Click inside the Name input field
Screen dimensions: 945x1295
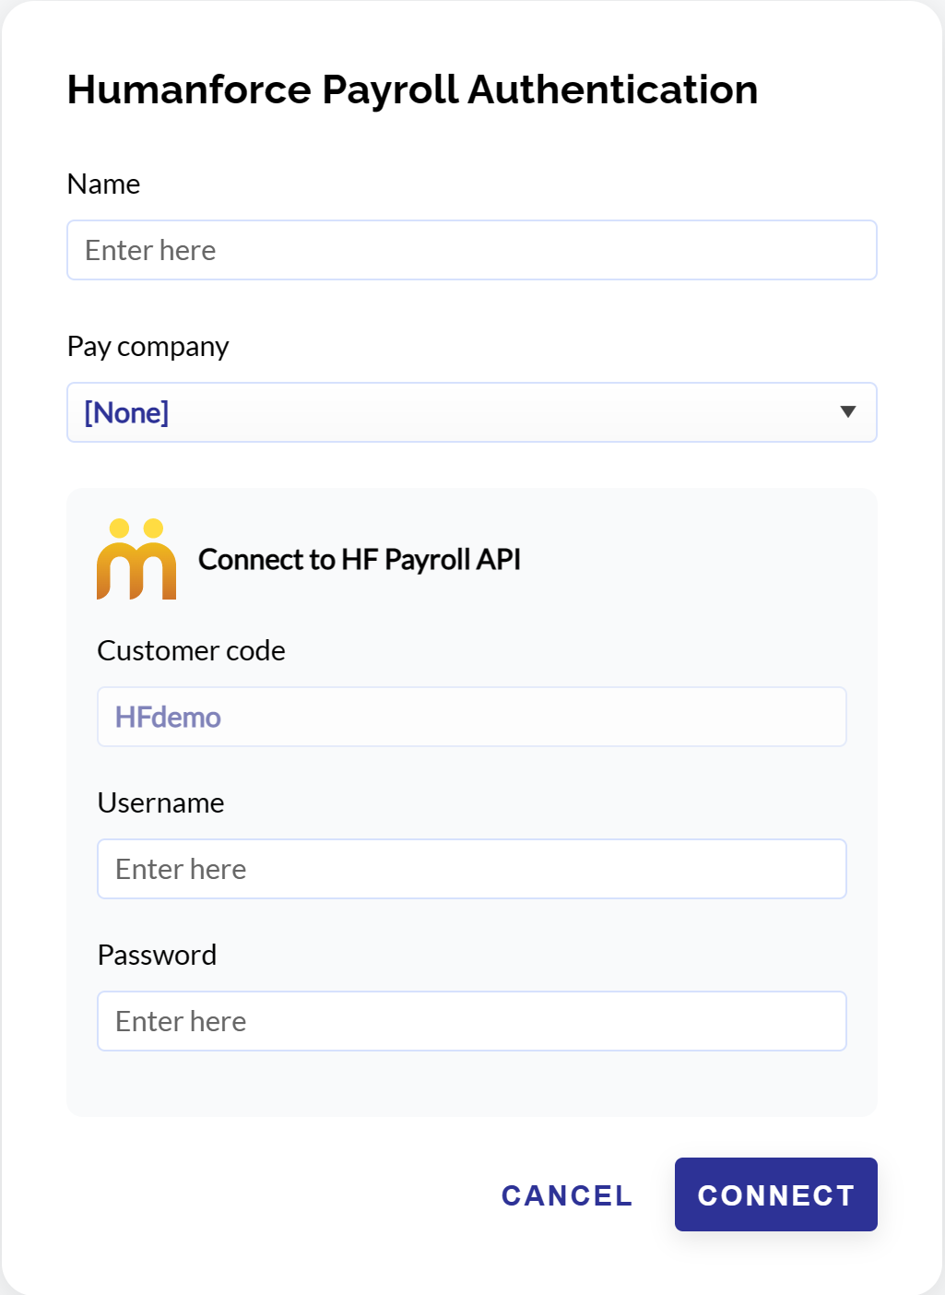click(x=472, y=250)
